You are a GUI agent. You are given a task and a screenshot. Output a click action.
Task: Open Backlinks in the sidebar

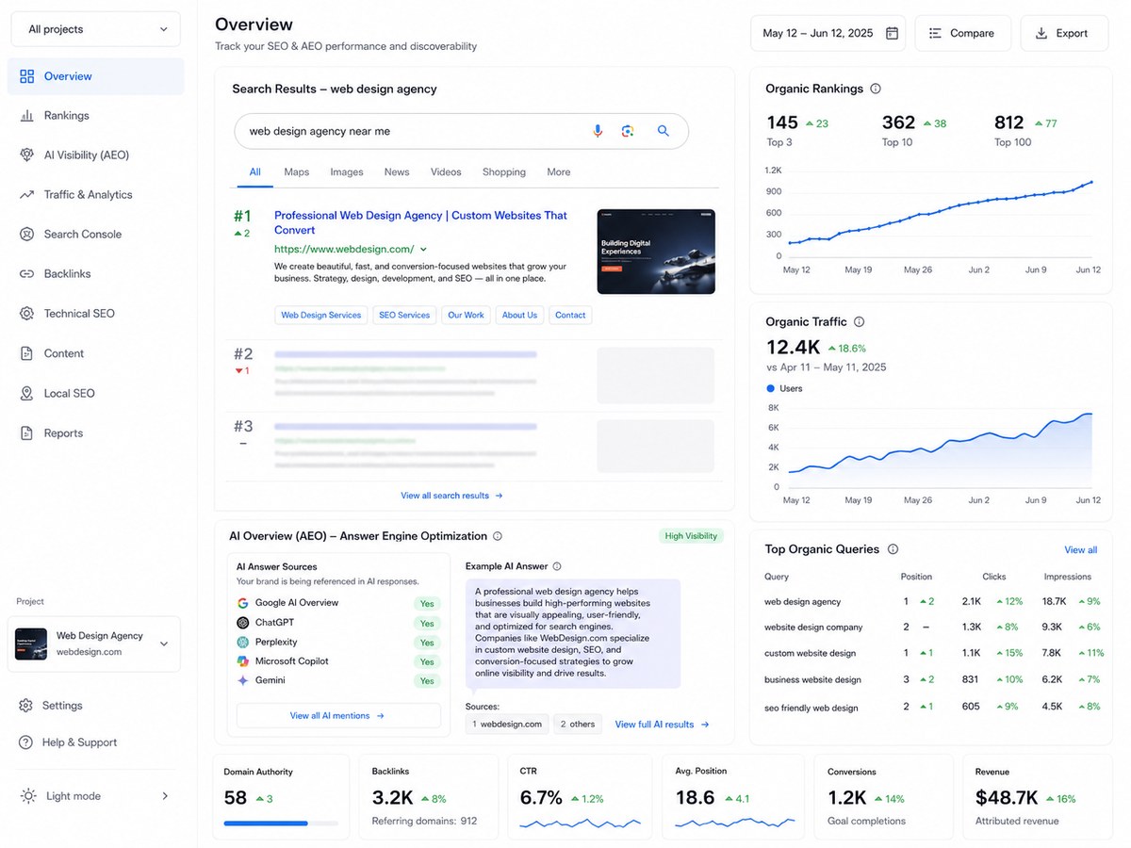tap(96, 274)
